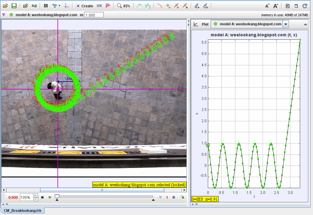The image size is (313, 215).
Task: Click the mass input field showing 1.000
Action: 94,15
